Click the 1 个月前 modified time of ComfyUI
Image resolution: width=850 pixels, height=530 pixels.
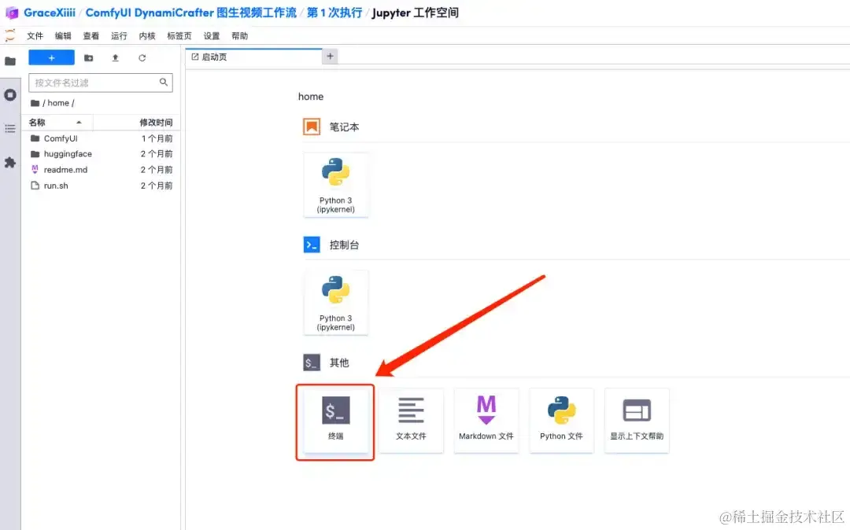tap(157, 138)
